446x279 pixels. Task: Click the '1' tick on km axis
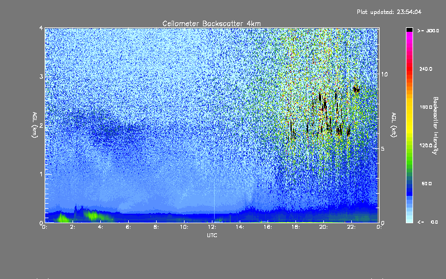(41, 174)
